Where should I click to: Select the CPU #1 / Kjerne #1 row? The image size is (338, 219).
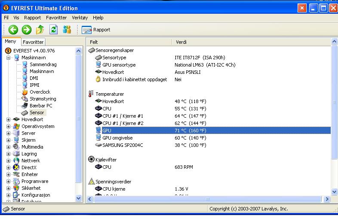[x=209, y=116]
